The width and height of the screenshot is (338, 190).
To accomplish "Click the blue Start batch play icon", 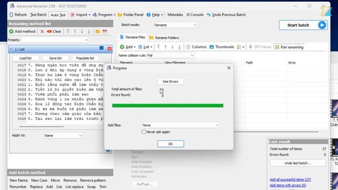I will click(322, 25).
